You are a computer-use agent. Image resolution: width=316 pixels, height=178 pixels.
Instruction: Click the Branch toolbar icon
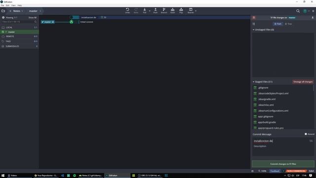tap(164, 10)
